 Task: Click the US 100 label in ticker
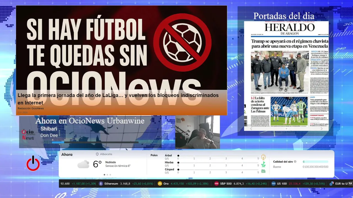pyautogui.click(x=282, y=184)
